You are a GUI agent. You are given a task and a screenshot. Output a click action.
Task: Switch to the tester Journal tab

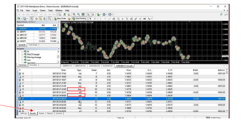coord(59,114)
